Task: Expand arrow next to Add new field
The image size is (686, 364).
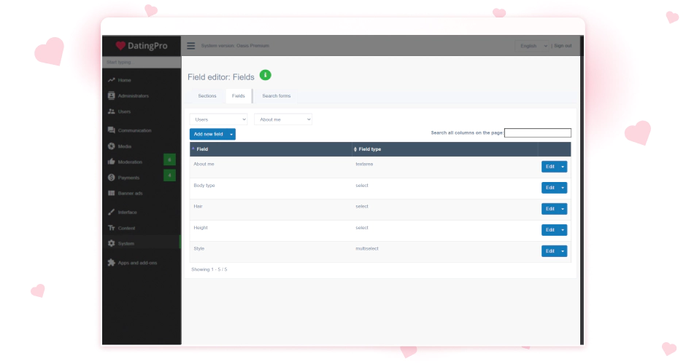Action: (x=231, y=134)
